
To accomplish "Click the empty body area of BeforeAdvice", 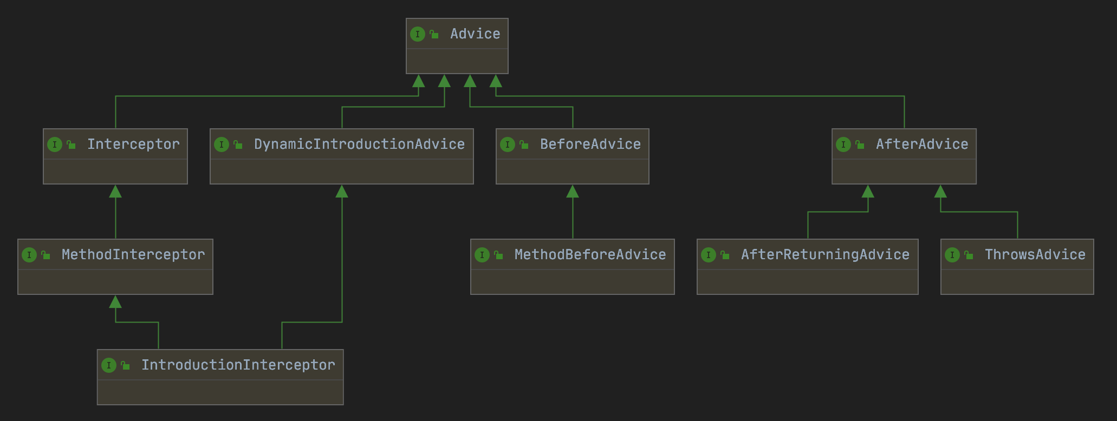I will [572, 172].
